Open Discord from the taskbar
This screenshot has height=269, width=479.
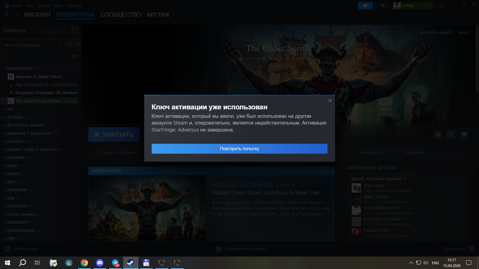click(x=100, y=263)
